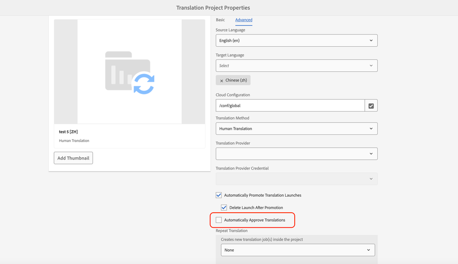The height and width of the screenshot is (264, 458).
Task: Click the Translation Provider Credential dropdown
Action: pos(296,179)
